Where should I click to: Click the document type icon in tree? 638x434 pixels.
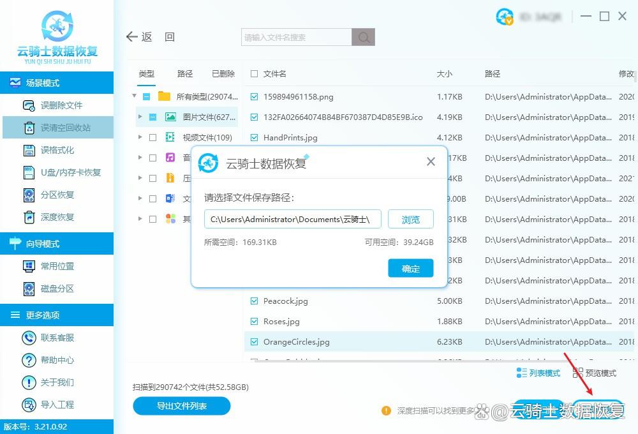[x=170, y=198]
